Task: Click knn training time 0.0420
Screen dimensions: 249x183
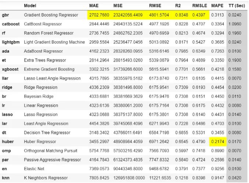Action: [x=235, y=178]
